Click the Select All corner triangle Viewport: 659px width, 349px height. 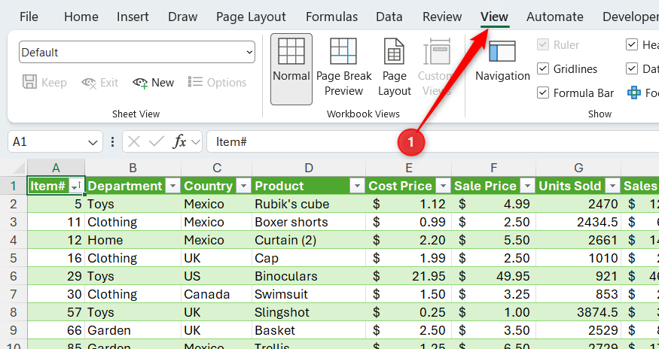tap(19, 168)
